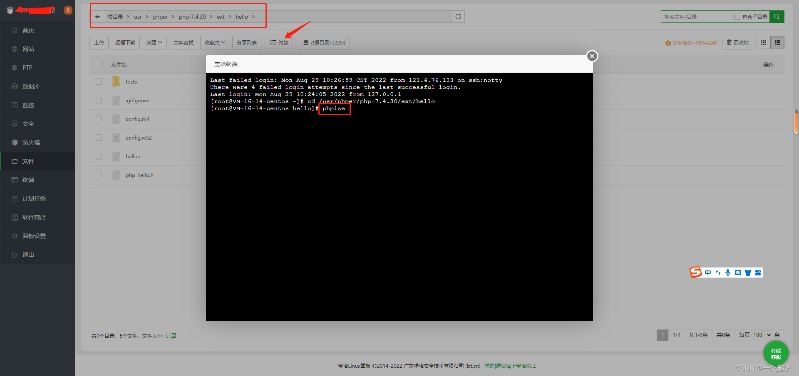This screenshot has width=799, height=376.
Task: Click page number 1 in pagination
Action: (663, 335)
